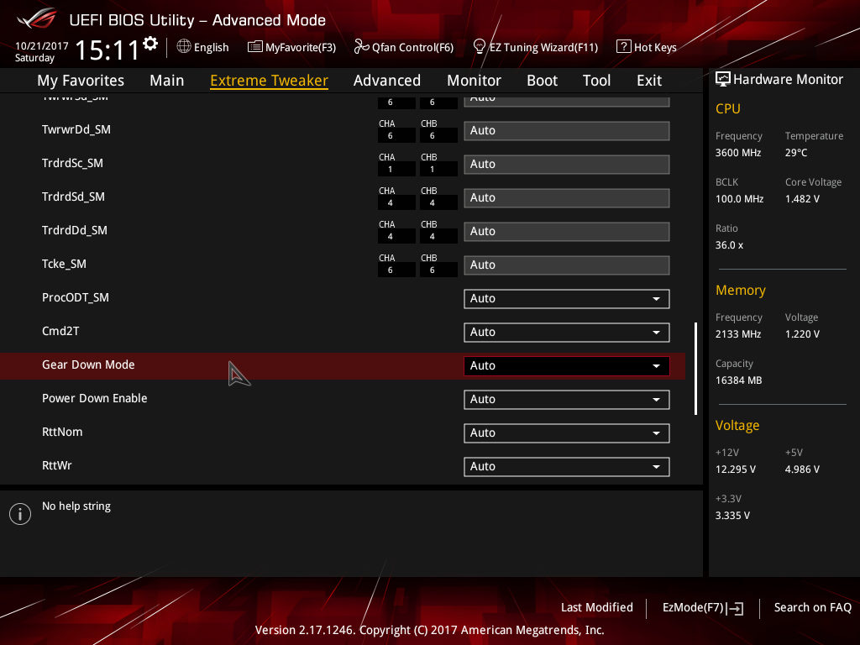Click the TrdrdSc_SM value field
The width and height of the screenshot is (860, 645).
[567, 165]
